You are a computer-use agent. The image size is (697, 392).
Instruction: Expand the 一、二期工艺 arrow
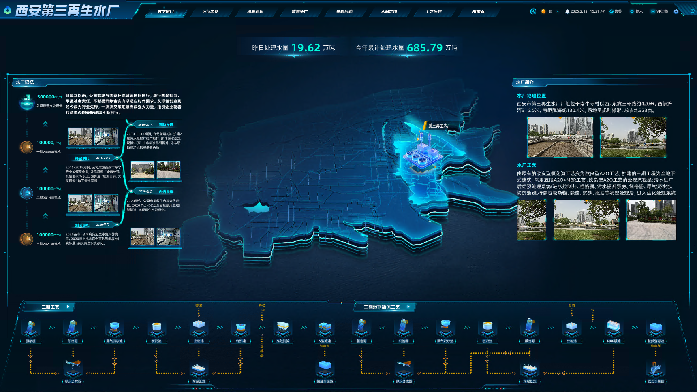point(68,307)
